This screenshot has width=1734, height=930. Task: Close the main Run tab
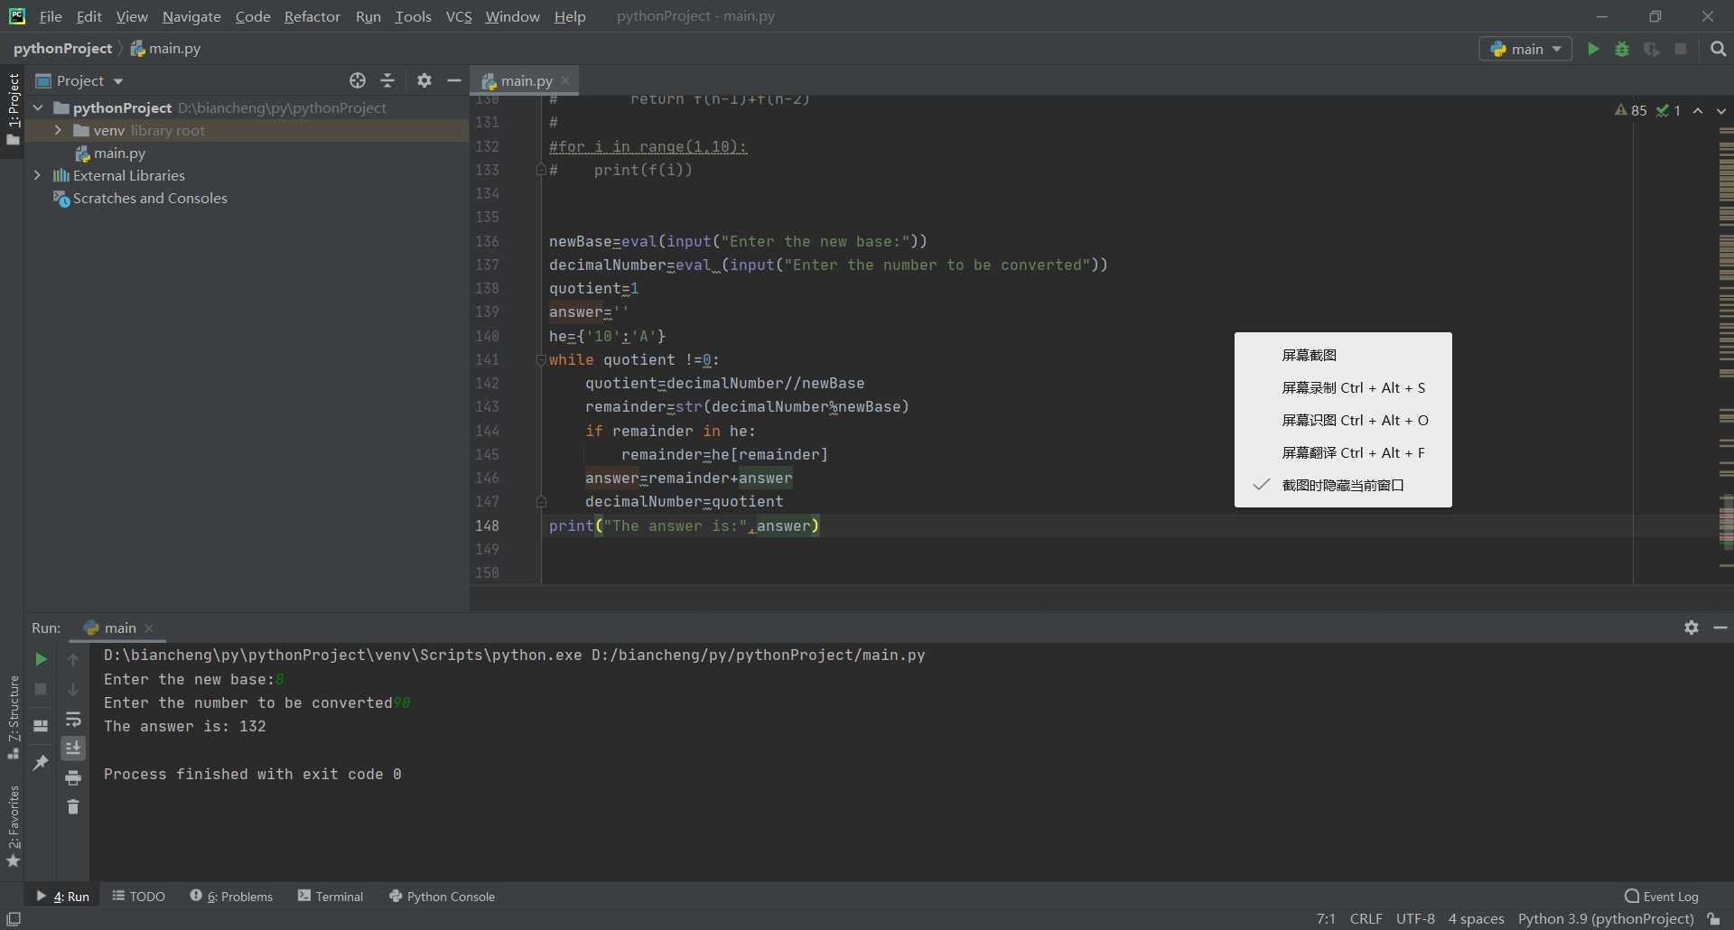149,628
